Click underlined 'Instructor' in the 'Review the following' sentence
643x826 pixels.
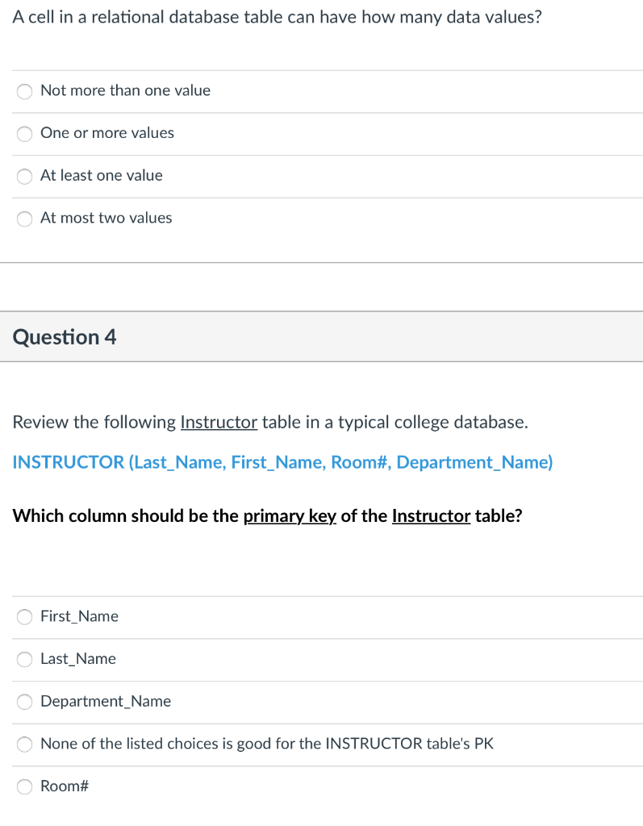(x=219, y=422)
